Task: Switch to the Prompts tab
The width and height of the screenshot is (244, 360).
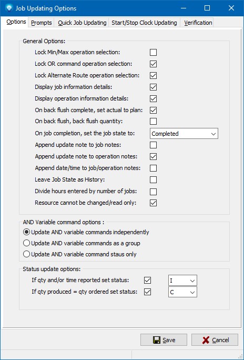Action: click(41, 23)
